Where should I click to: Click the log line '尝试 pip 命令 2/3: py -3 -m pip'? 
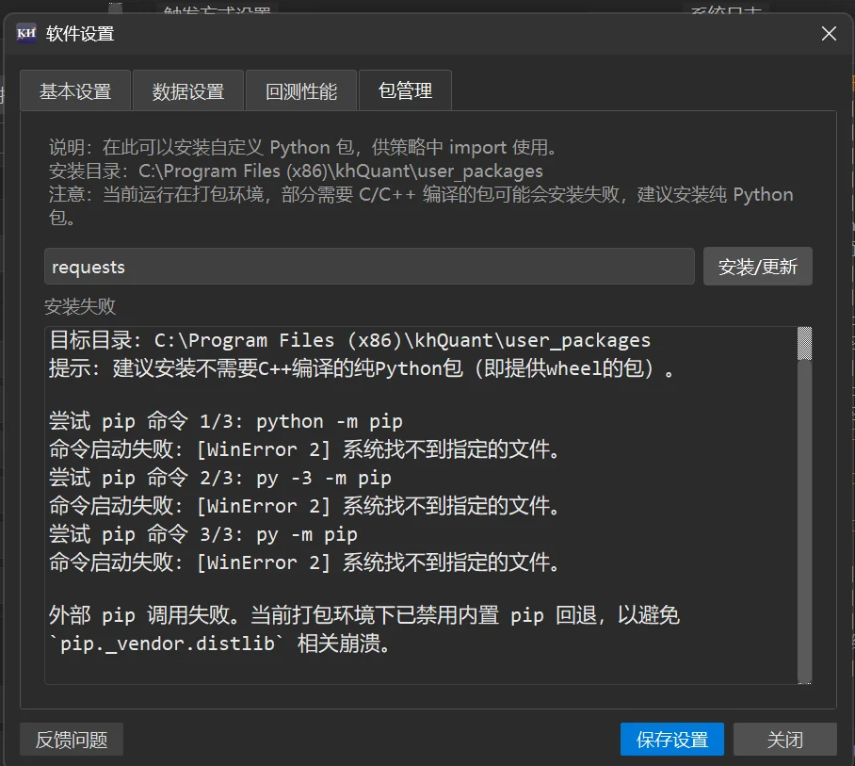[219, 478]
